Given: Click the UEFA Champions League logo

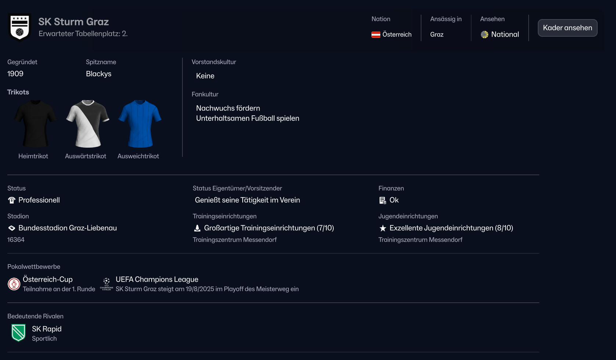Looking at the screenshot, I should pyautogui.click(x=106, y=284).
